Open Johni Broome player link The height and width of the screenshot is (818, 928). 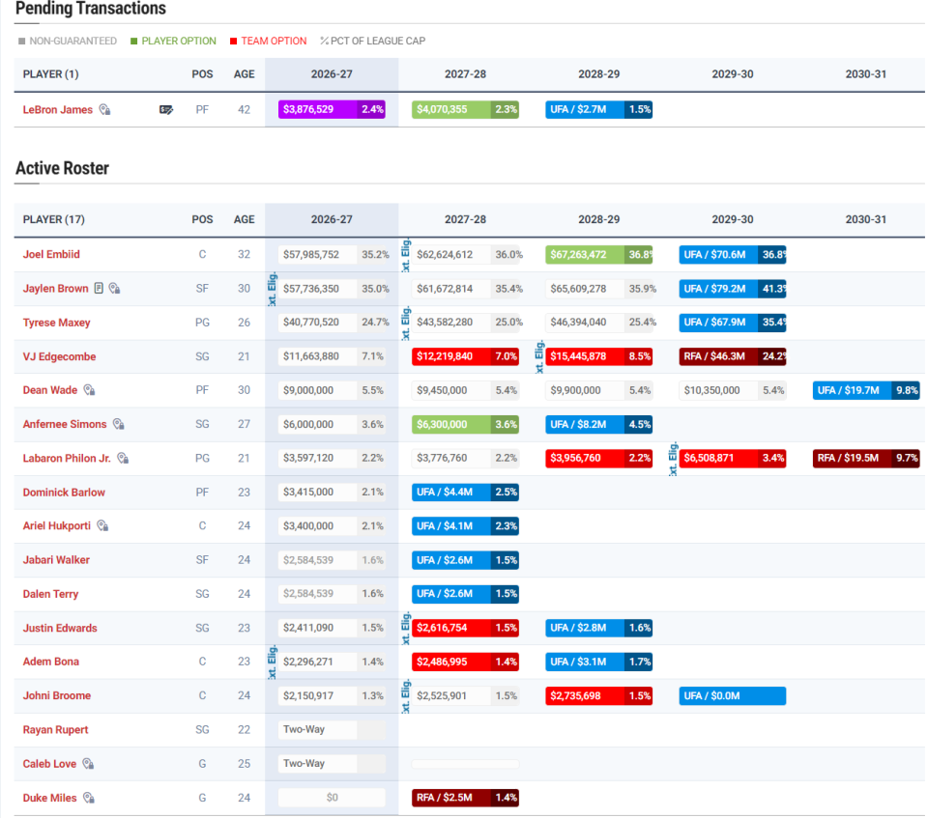(57, 695)
